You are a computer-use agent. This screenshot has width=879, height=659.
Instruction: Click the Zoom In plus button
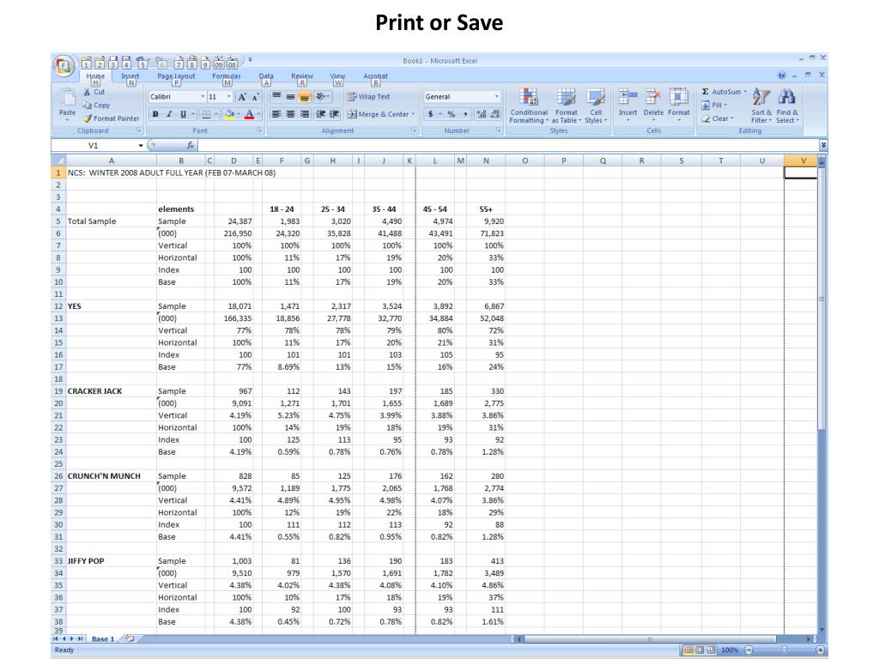coord(820,650)
